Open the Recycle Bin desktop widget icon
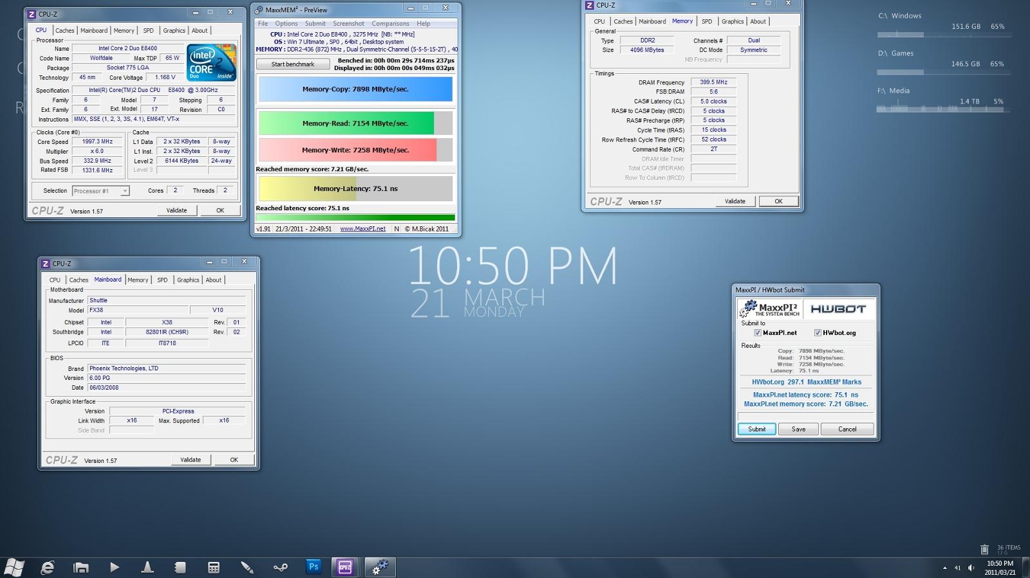The height and width of the screenshot is (578, 1030). [984, 549]
